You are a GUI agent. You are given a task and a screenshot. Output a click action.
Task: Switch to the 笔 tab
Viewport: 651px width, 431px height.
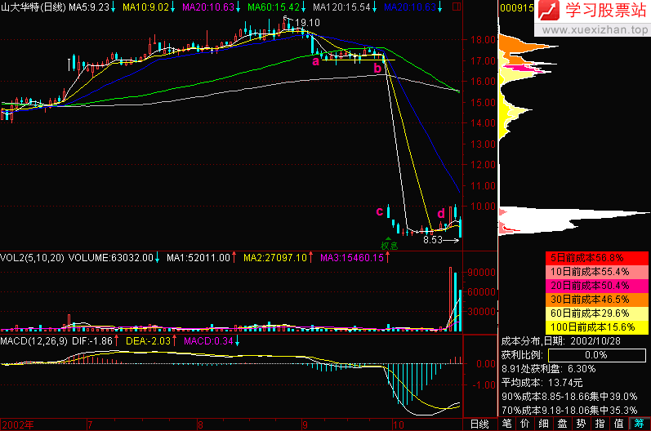point(506,424)
